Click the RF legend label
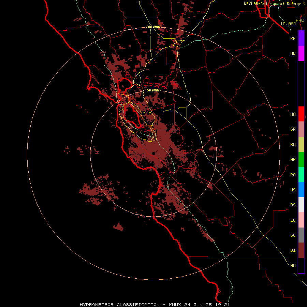This screenshot has height=307, width=307. click(293, 38)
